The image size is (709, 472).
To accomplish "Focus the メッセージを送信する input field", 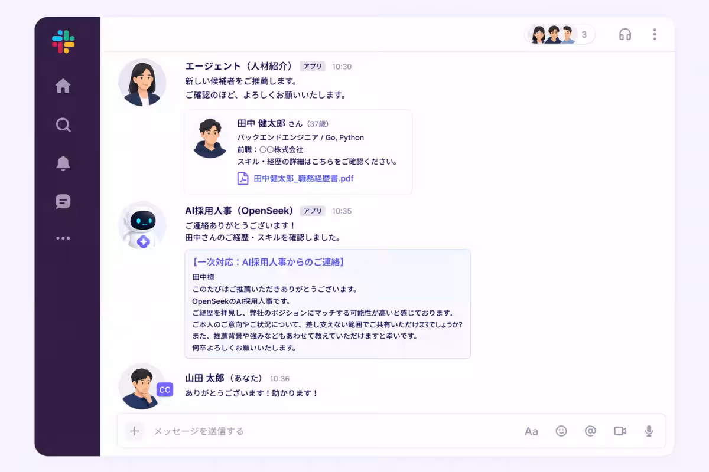I will [331, 431].
